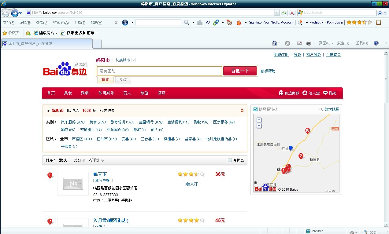This screenshot has width=389, height=234.
Task: Click the chain links icon in toolbar
Action: pos(216,22)
